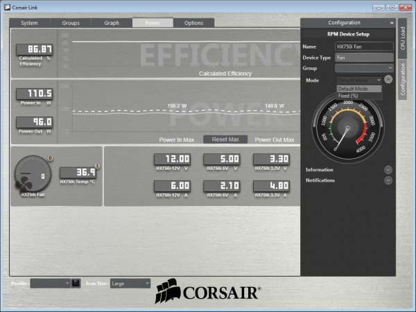This screenshot has height=312, width=416.
Task: Click the RPM Device Setup heading
Action: tap(348, 34)
